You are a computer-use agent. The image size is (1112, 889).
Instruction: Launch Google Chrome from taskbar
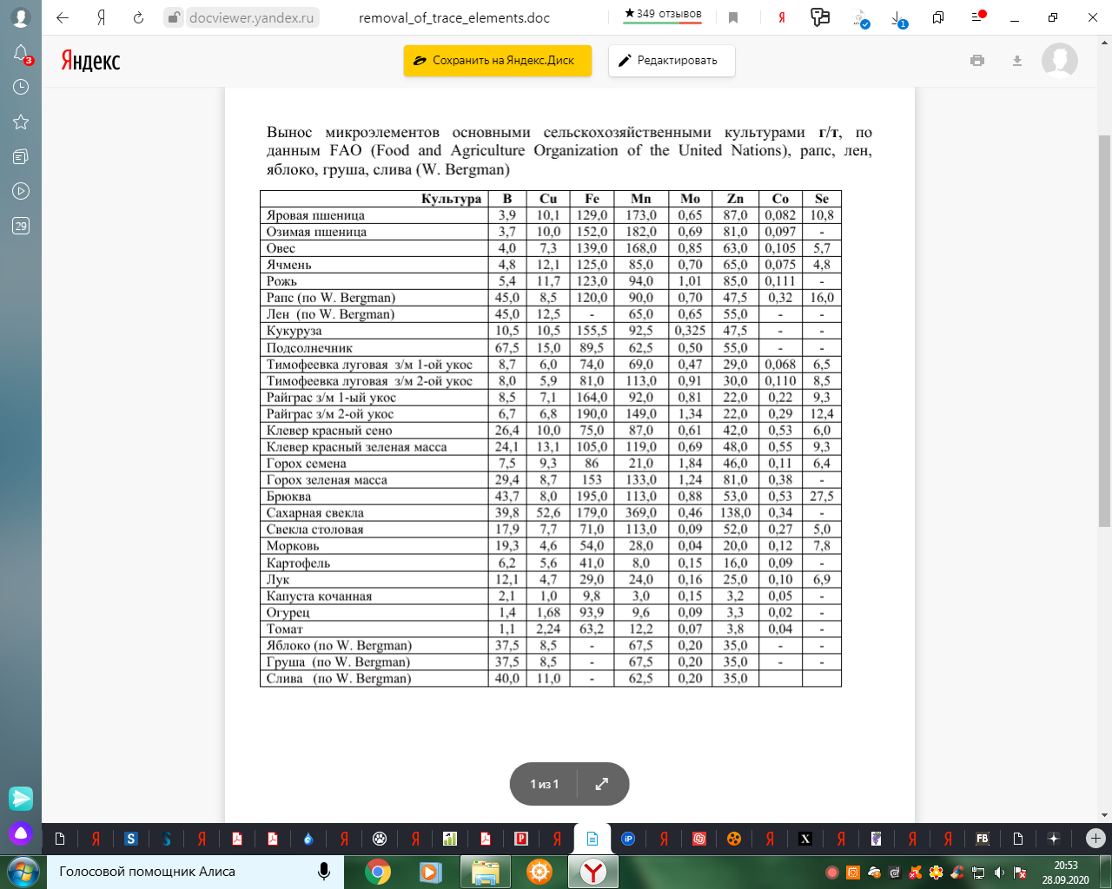tap(377, 872)
